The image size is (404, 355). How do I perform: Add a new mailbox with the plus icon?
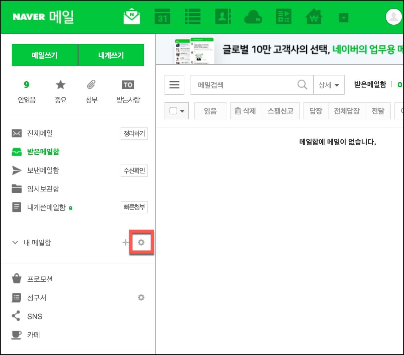(x=125, y=242)
